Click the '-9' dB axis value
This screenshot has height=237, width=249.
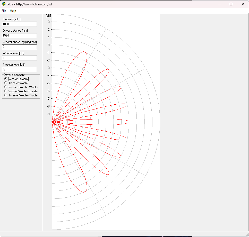pyautogui.click(x=48, y=114)
